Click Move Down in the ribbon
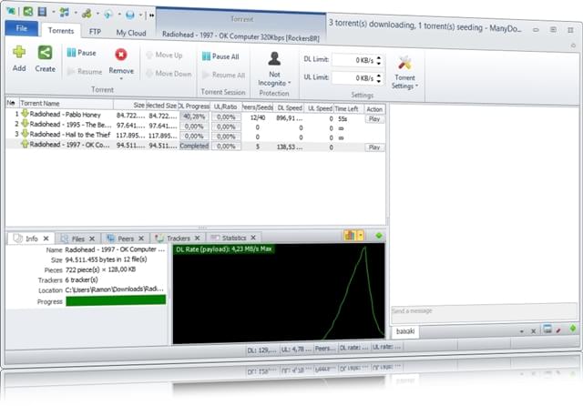This screenshot has height=406, width=583. coord(169,74)
